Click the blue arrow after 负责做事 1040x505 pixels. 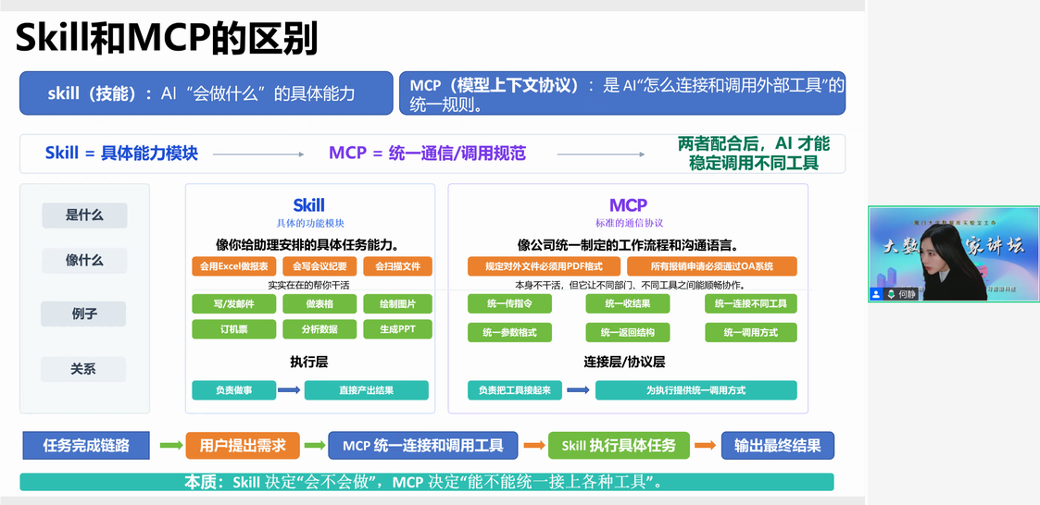tap(289, 390)
